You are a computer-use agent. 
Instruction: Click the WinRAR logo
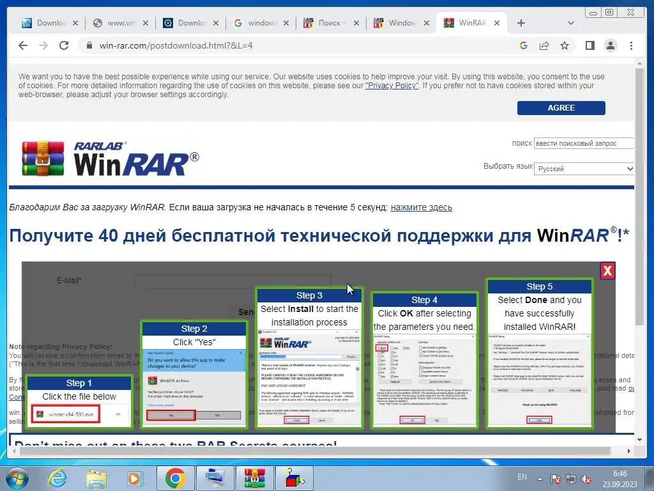coord(110,159)
